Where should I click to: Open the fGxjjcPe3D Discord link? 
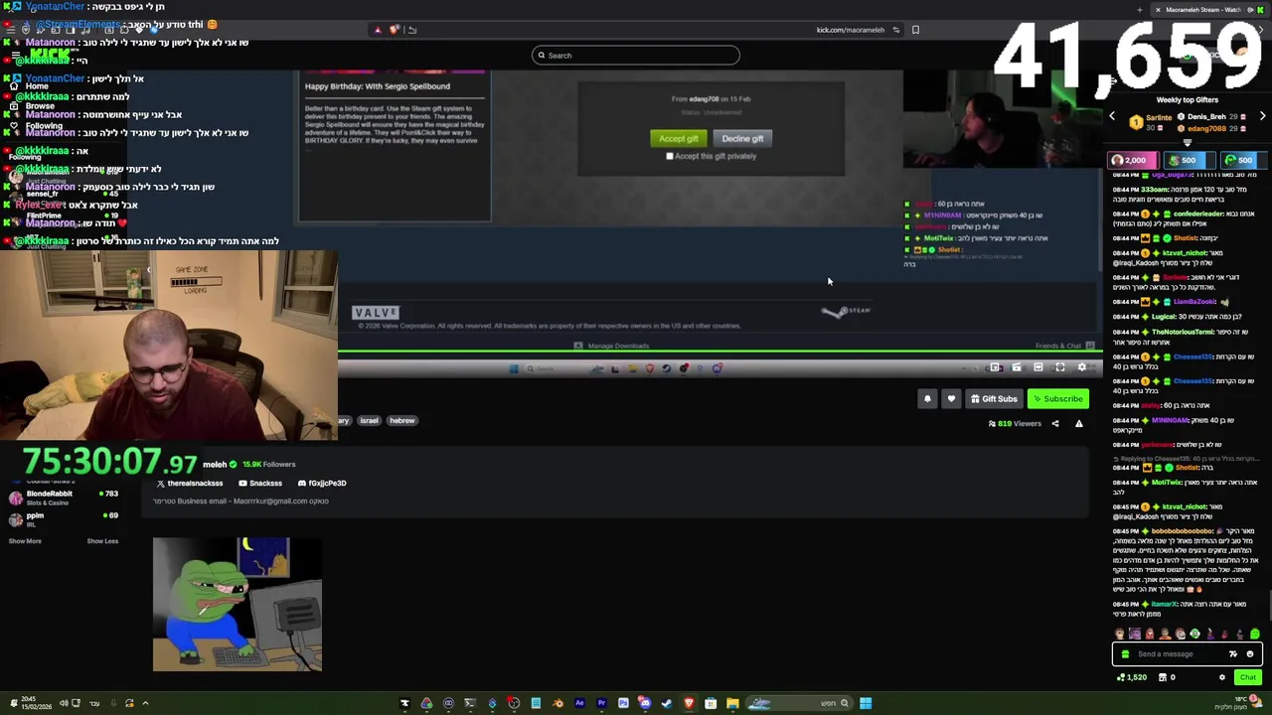[x=320, y=484]
